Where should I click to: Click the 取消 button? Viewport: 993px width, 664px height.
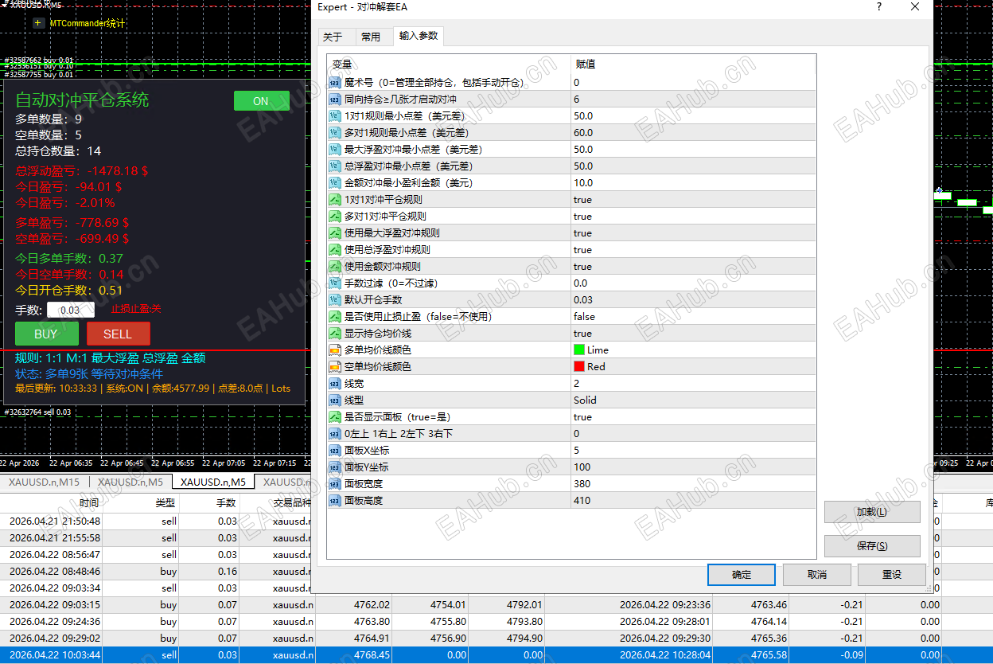tap(817, 574)
